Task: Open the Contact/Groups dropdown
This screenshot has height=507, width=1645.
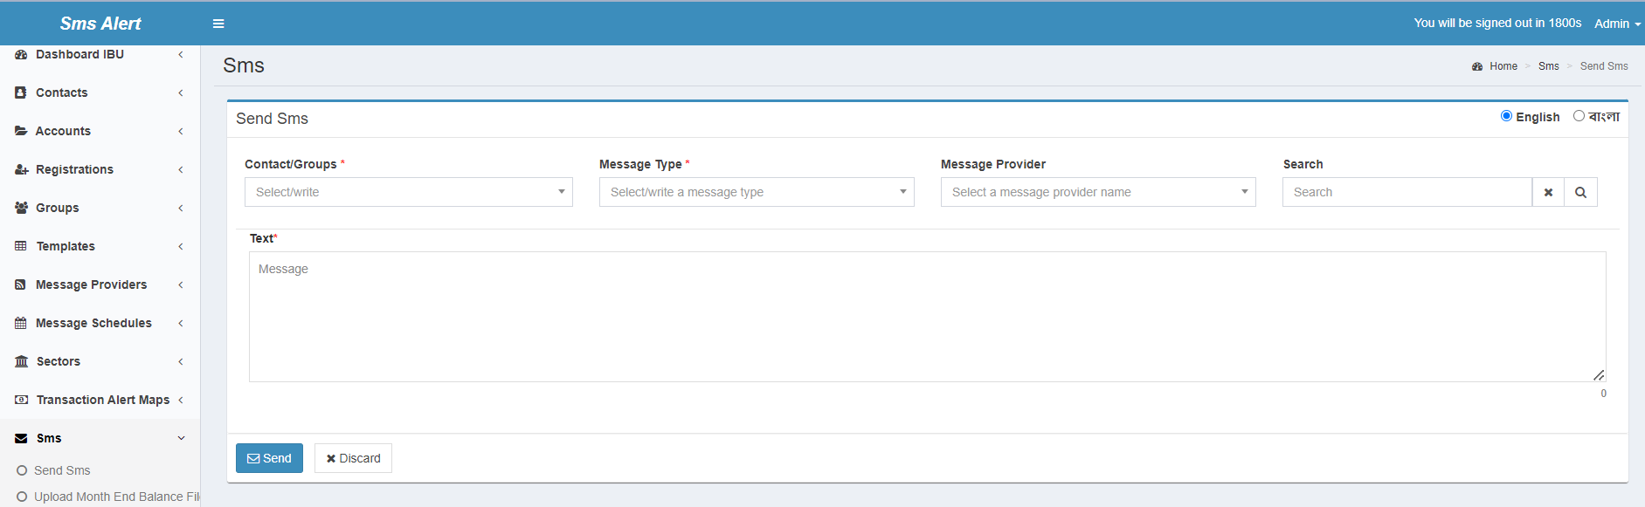Action: click(x=409, y=192)
